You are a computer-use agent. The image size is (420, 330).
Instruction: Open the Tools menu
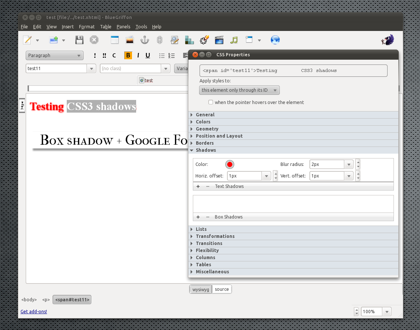tap(141, 26)
